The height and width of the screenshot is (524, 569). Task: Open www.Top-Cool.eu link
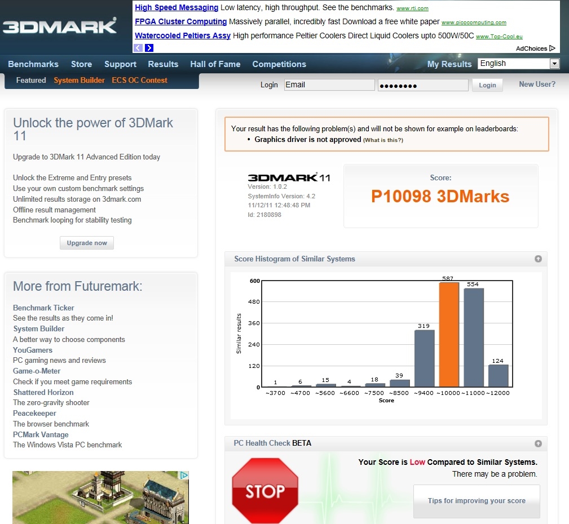click(x=499, y=37)
